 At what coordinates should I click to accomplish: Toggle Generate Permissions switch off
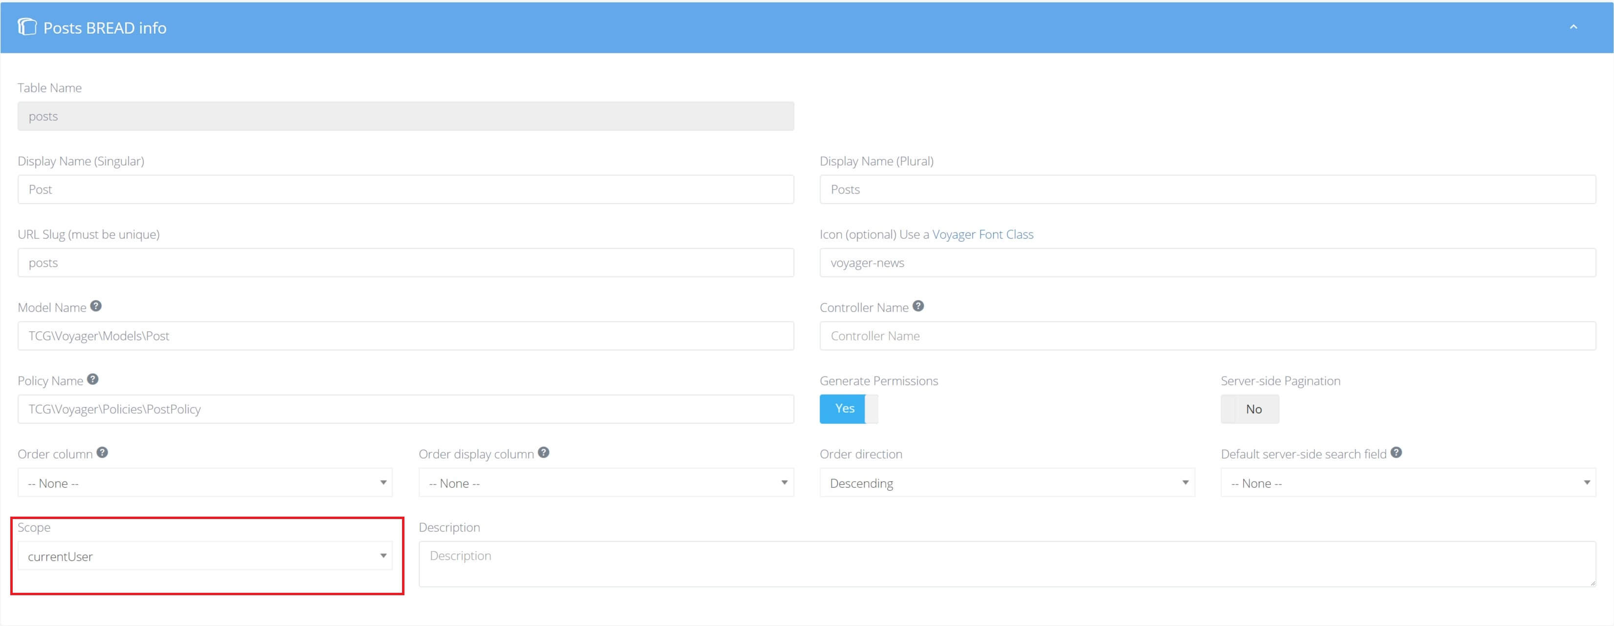pyautogui.click(x=849, y=409)
